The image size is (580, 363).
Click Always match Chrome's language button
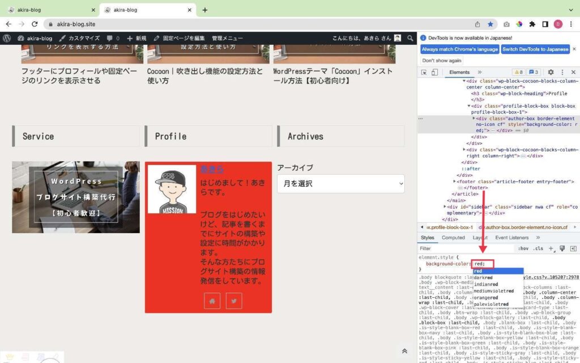pos(460,49)
